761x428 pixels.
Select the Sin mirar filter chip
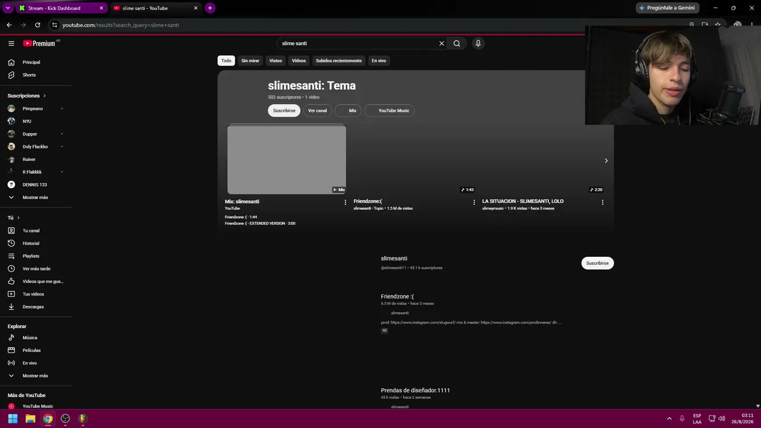[x=250, y=61]
